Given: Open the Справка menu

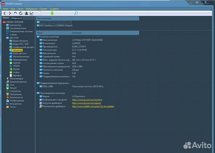Looking at the screenshot, I should pos(54,9).
